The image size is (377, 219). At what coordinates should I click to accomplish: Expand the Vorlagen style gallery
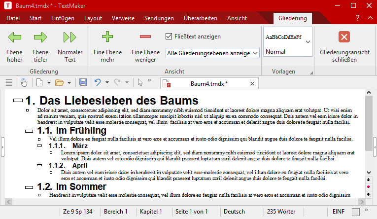pyautogui.click(x=308, y=42)
